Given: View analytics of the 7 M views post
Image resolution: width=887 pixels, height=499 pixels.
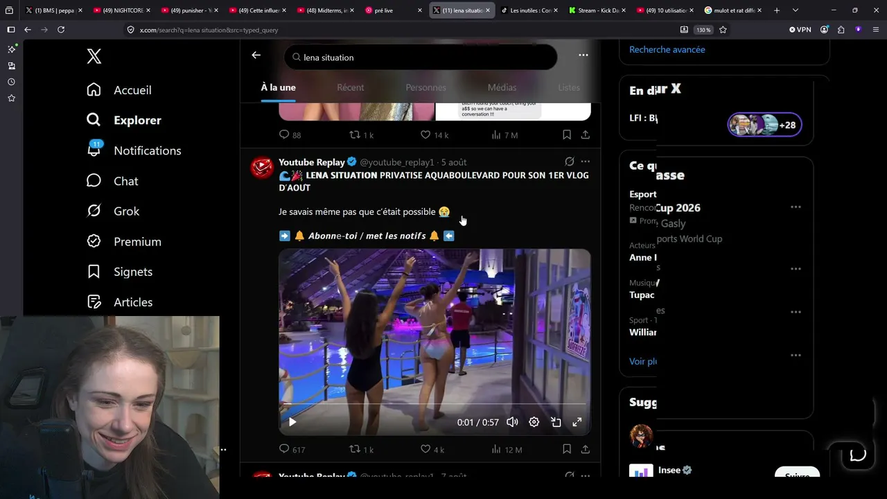Looking at the screenshot, I should click(504, 134).
